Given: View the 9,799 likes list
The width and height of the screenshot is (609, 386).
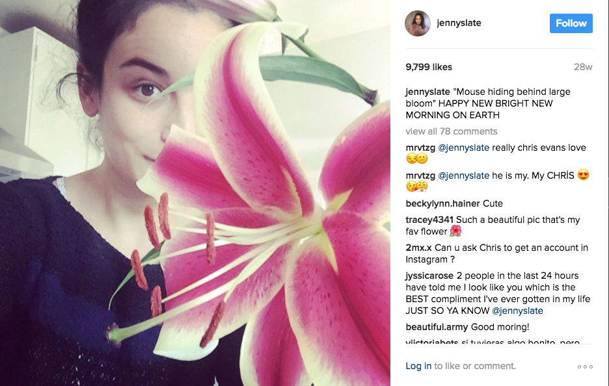Looking at the screenshot, I should coord(429,67).
